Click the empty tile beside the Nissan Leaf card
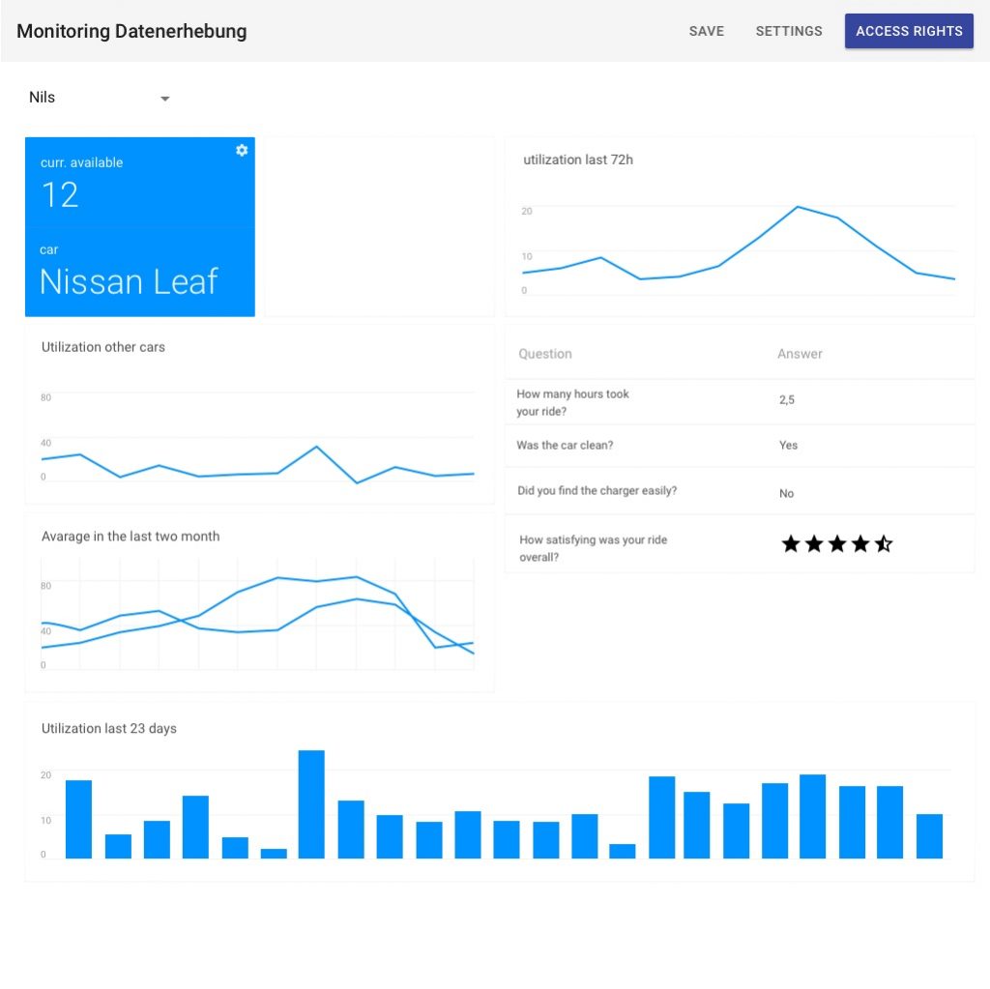Image resolution: width=990 pixels, height=989 pixels. click(379, 227)
